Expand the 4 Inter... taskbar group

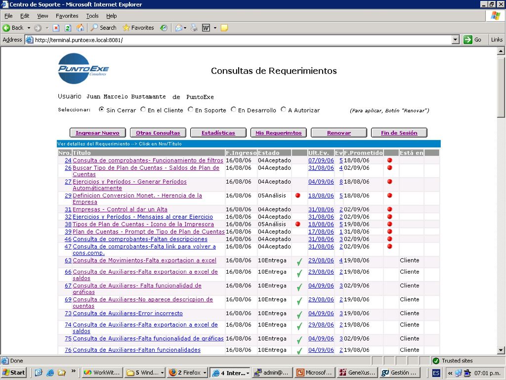coord(248,373)
